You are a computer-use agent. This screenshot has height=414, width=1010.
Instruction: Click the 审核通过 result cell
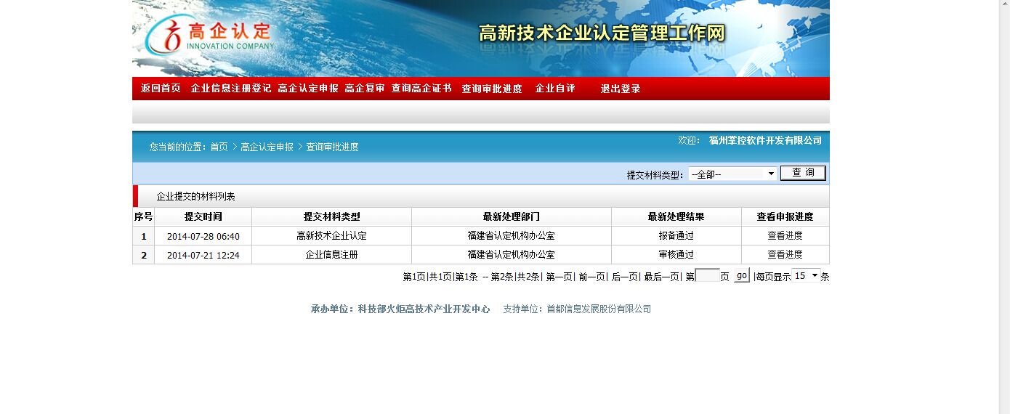click(676, 255)
